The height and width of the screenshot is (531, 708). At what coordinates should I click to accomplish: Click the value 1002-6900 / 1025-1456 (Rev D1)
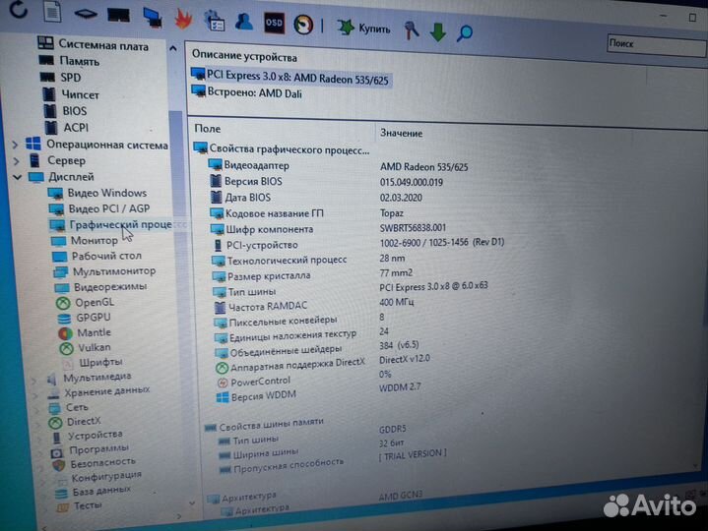[441, 243]
